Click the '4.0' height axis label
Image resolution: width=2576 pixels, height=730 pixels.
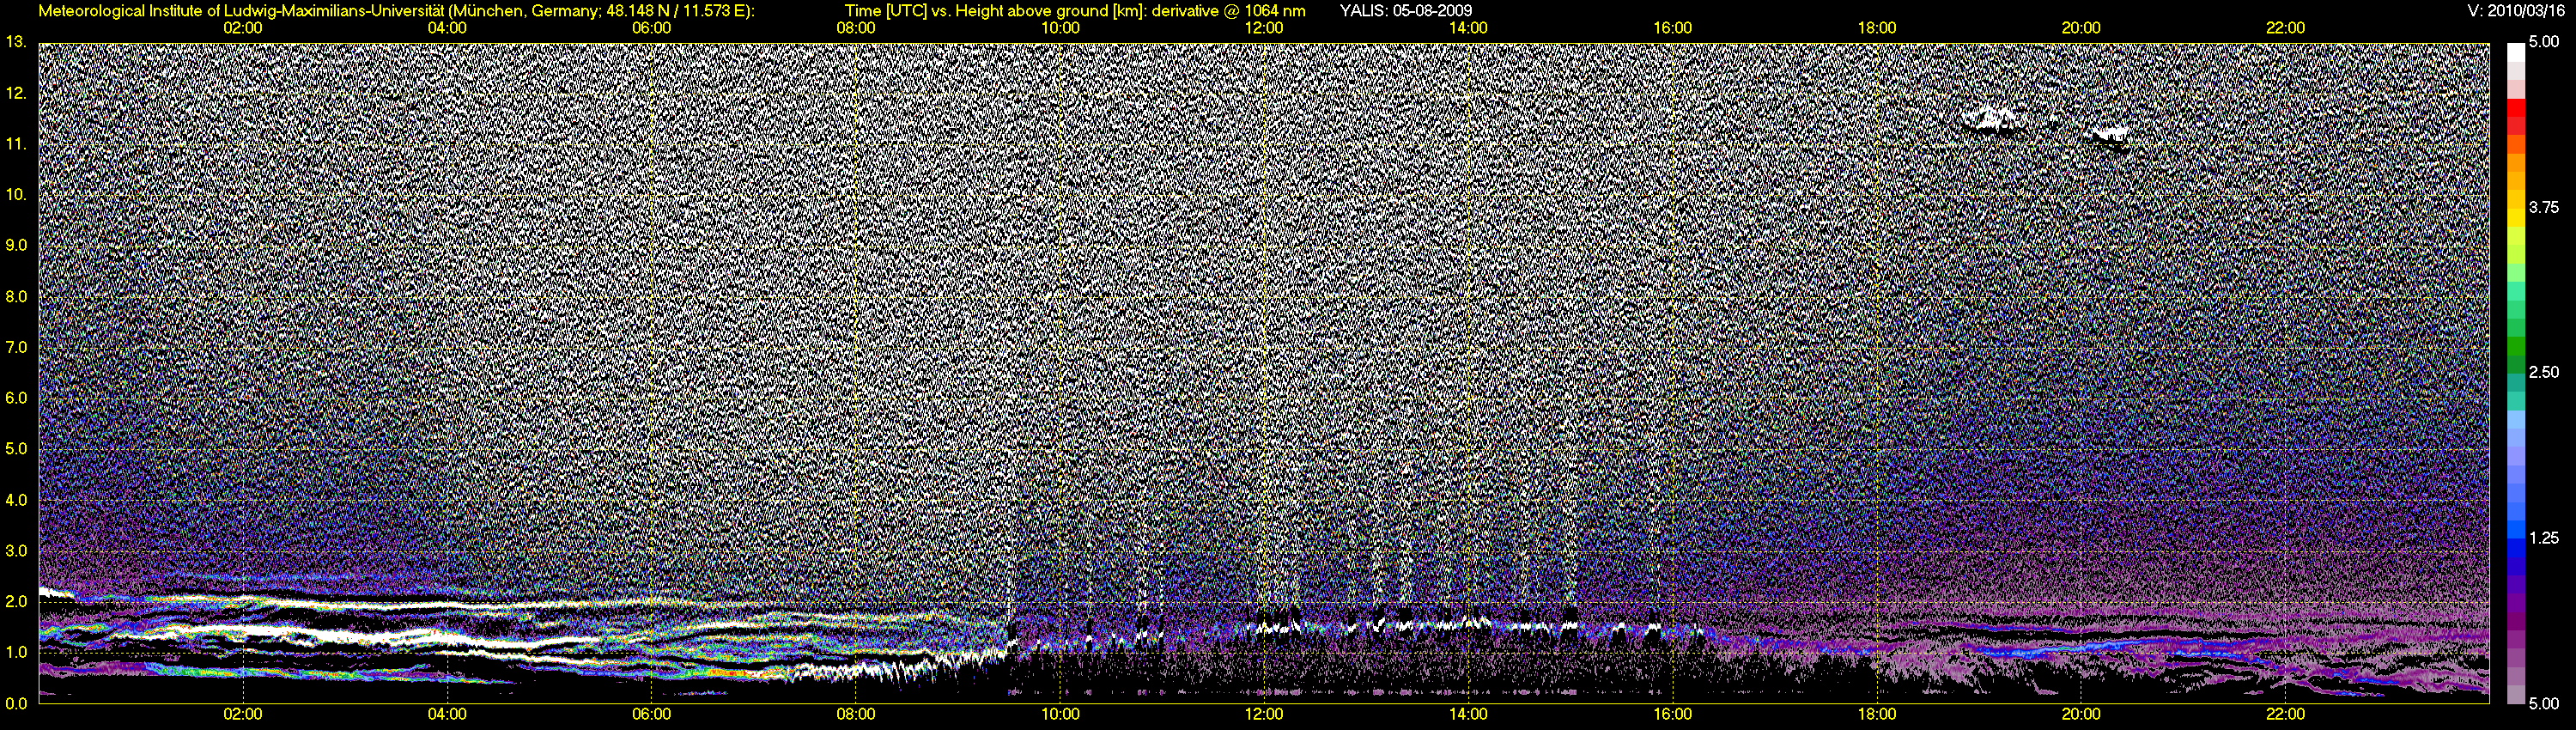click(x=15, y=499)
